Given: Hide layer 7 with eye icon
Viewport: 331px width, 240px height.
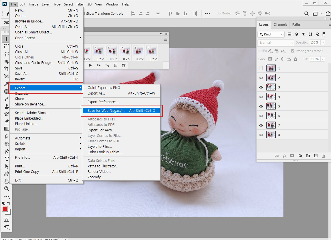Looking at the screenshot, I should [x=261, y=125].
